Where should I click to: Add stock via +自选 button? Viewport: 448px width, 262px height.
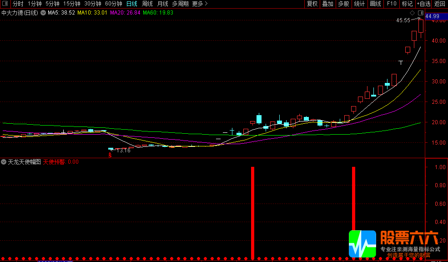(423, 4)
